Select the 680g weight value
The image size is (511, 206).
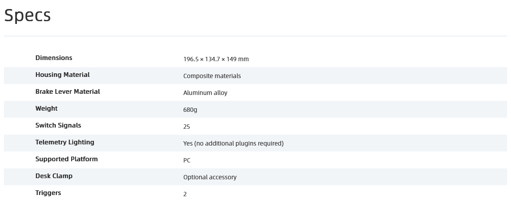point(190,110)
